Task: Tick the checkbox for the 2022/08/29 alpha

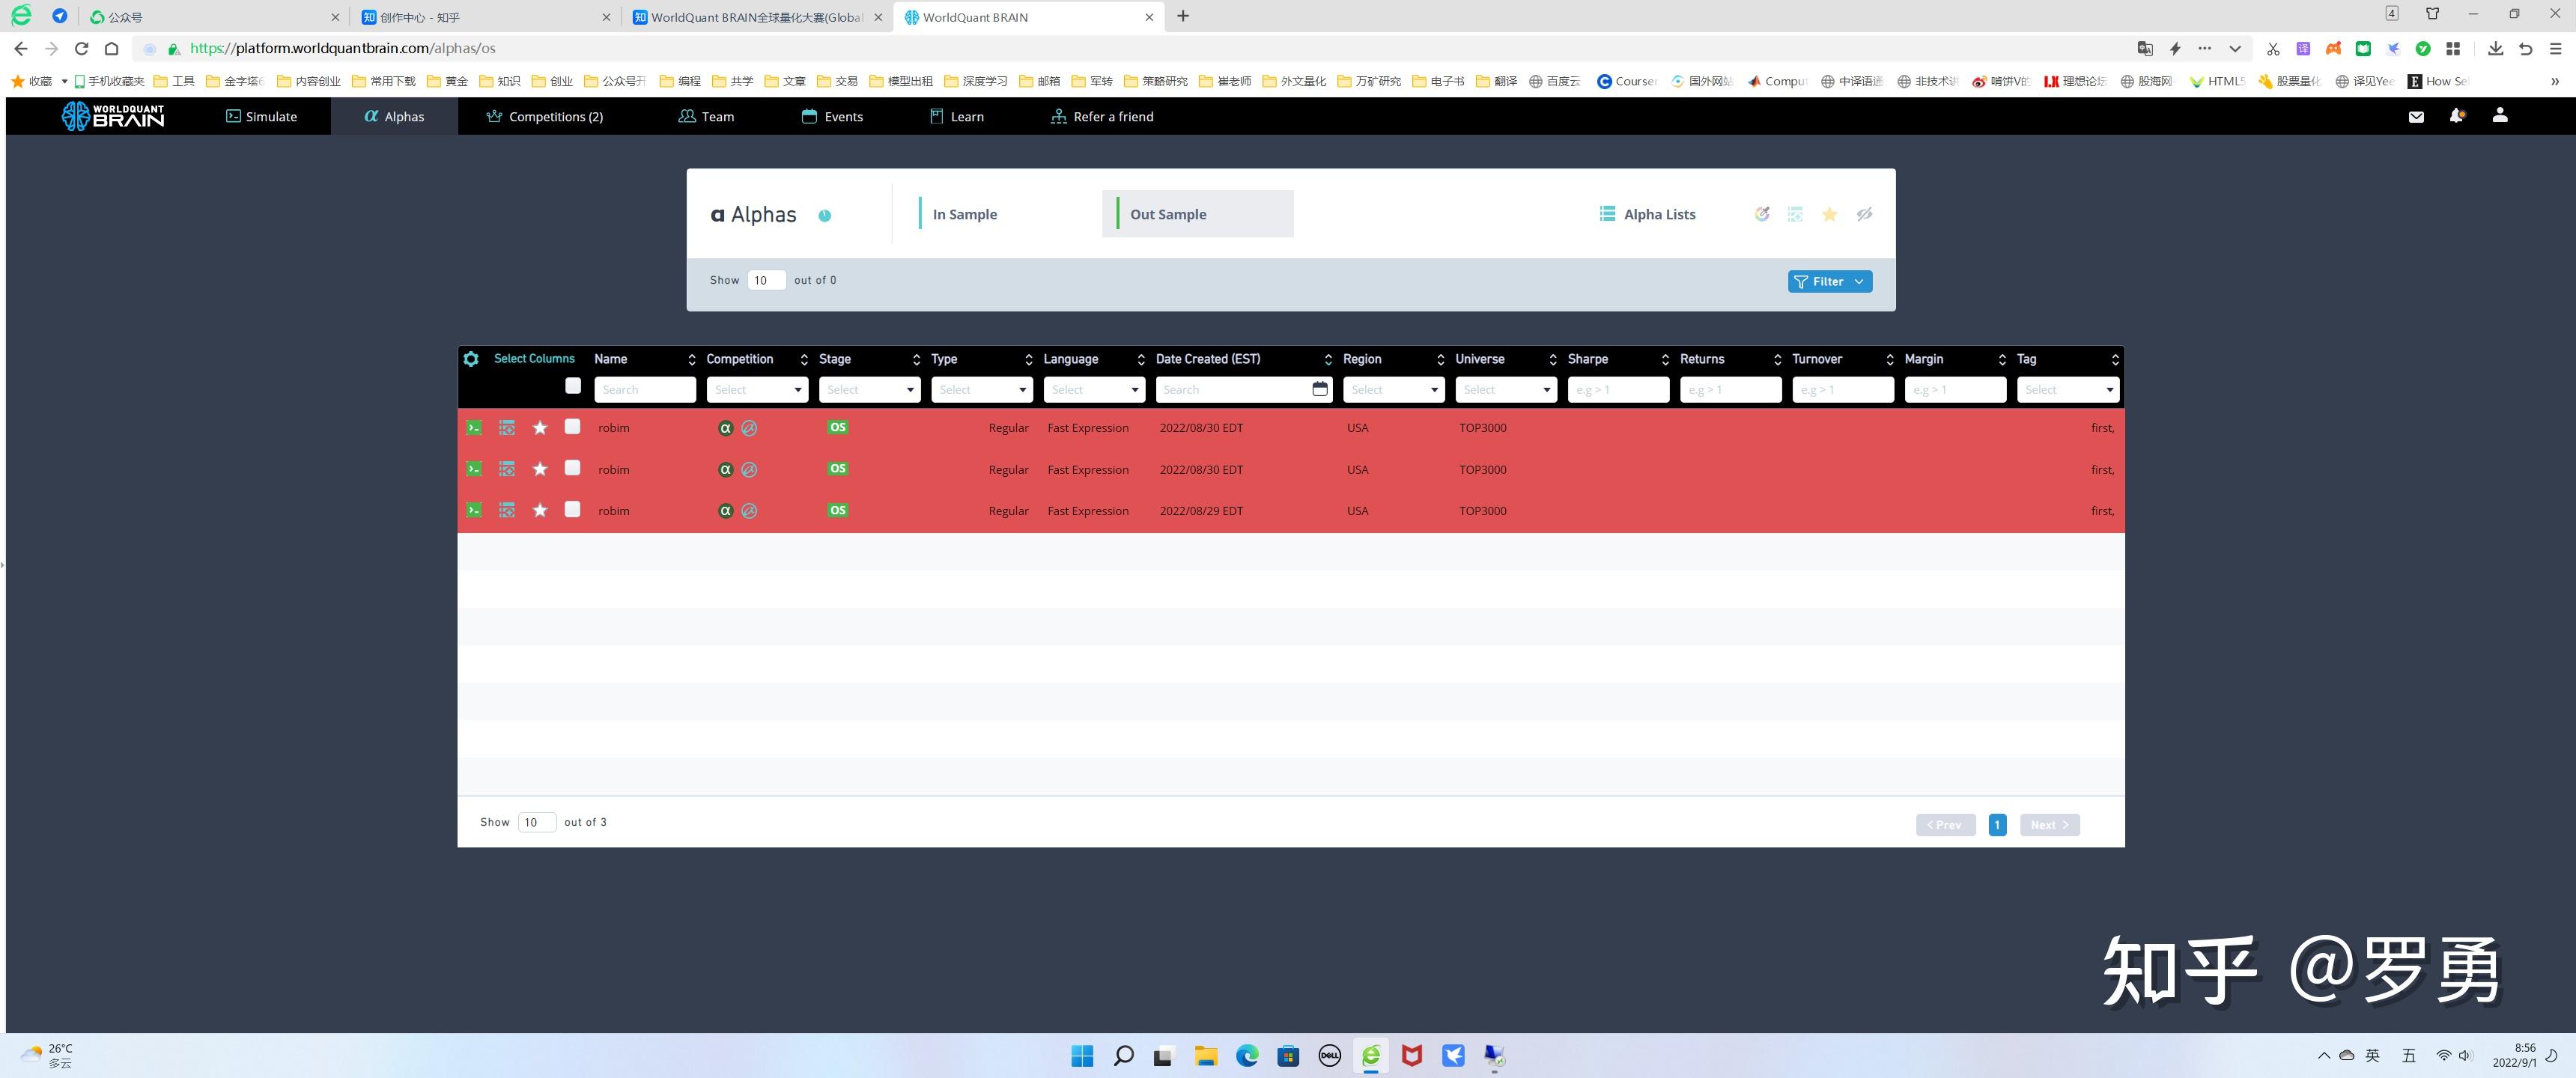Action: coord(572,510)
